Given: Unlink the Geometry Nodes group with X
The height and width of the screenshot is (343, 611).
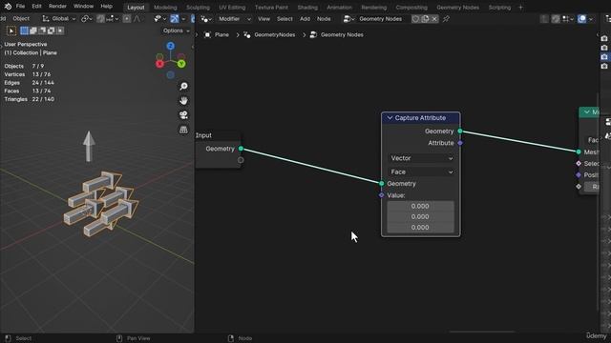Looking at the screenshot, I should [434, 19].
